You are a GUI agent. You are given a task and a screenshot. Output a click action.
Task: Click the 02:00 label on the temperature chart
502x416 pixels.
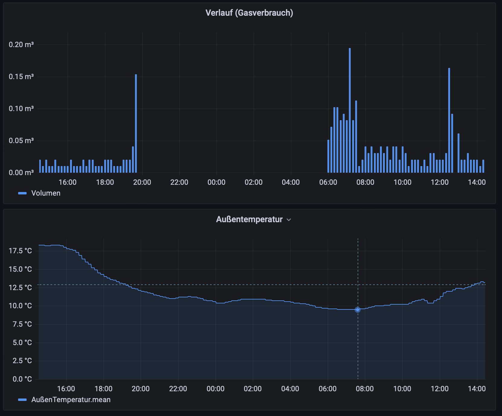pyautogui.click(x=253, y=389)
